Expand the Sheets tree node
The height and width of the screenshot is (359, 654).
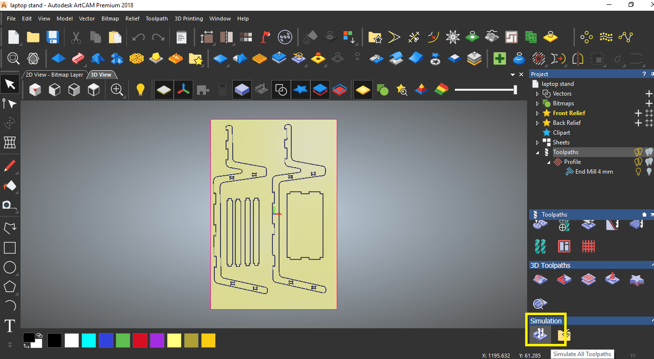[x=538, y=142]
